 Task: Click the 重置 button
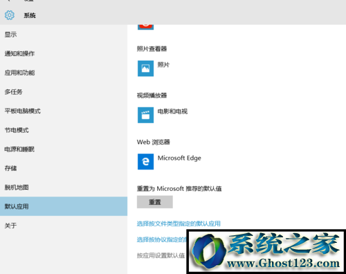155,202
